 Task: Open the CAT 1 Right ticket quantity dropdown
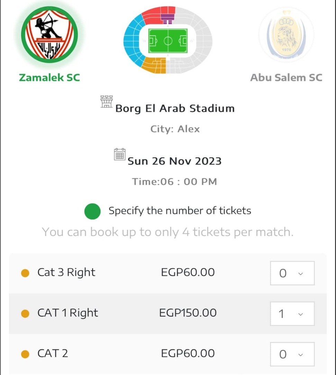pyautogui.click(x=292, y=314)
